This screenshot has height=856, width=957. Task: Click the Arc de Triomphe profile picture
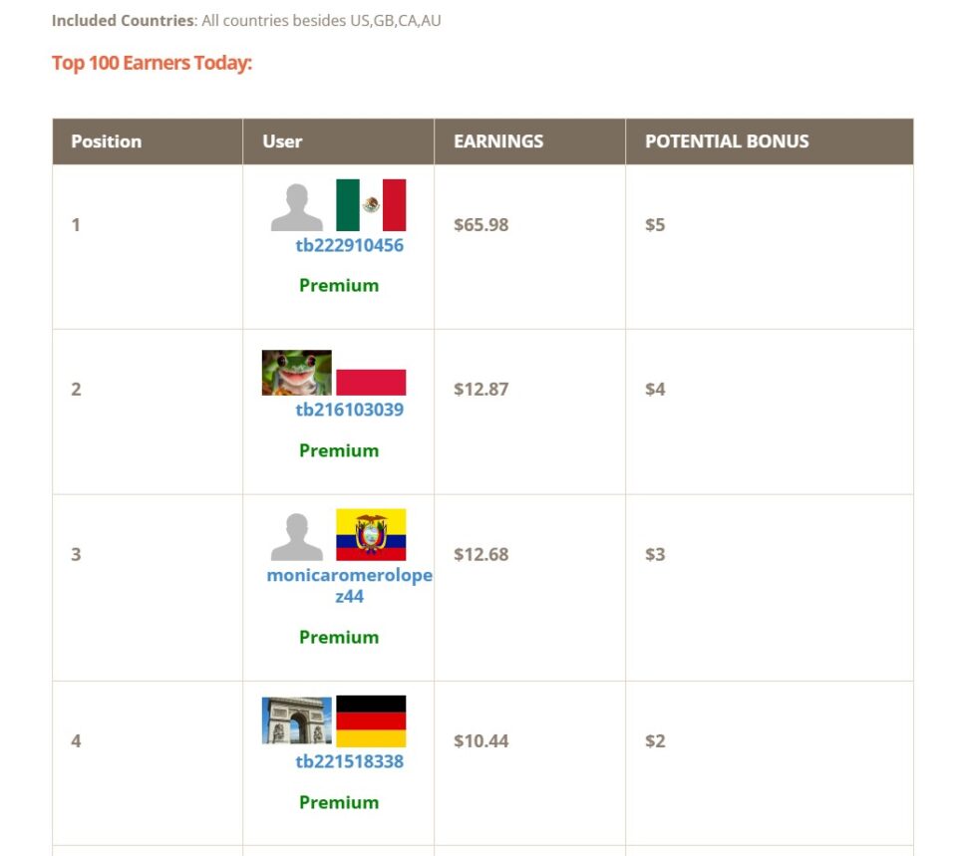coord(297,720)
